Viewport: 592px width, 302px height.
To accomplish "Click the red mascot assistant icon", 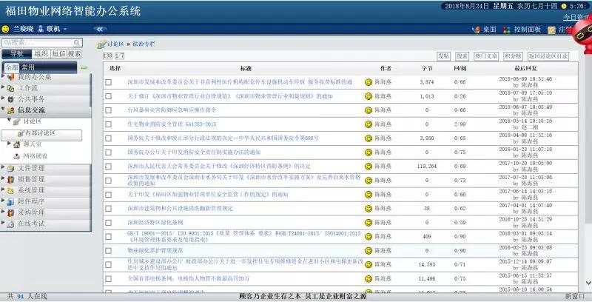I will (x=583, y=33).
